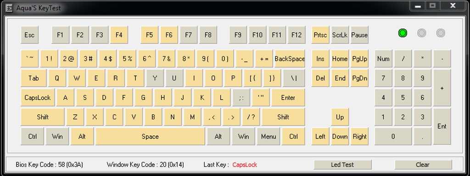Click the Ins key

coord(320,59)
